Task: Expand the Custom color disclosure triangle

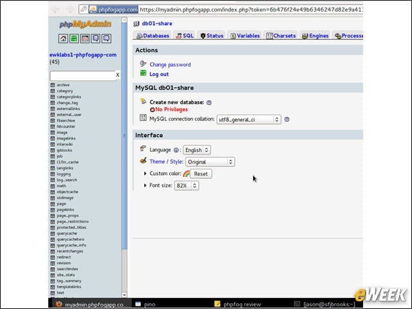Action: [x=145, y=173]
